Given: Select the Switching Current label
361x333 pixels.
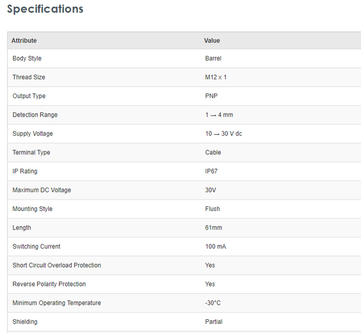Looking at the screenshot, I should 36,246.
